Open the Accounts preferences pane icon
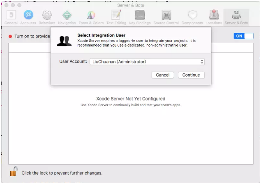This screenshot has height=184, width=261. tap(28, 15)
